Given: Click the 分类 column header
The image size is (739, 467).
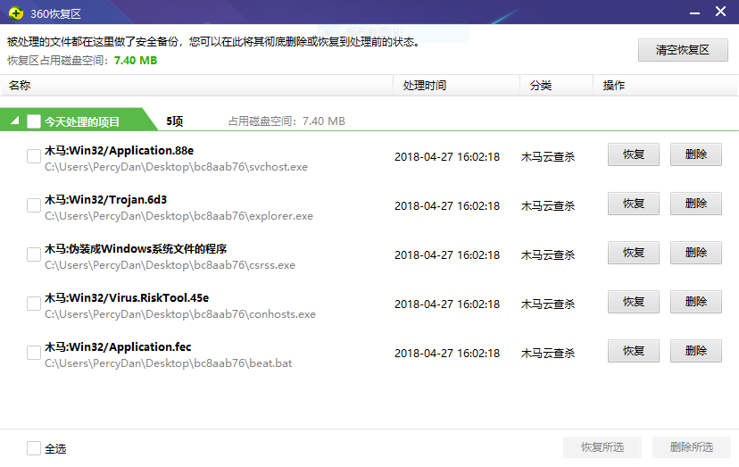Looking at the screenshot, I should point(557,86).
